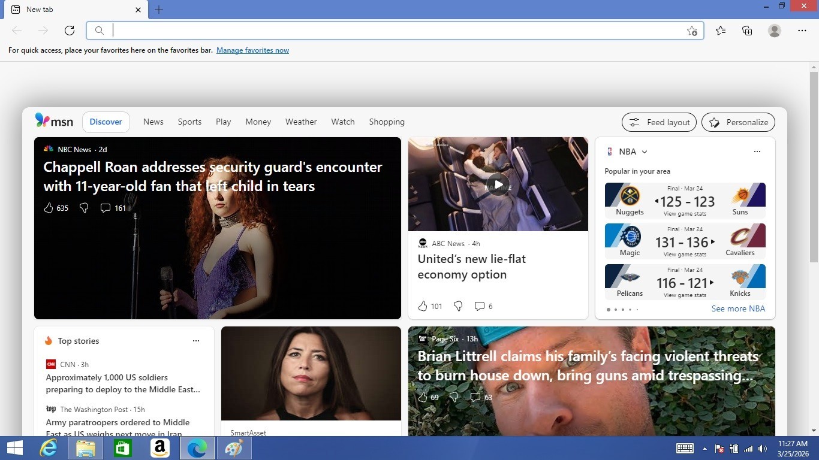Open the Manage favorites now link
This screenshot has height=460, width=819.
[252, 50]
